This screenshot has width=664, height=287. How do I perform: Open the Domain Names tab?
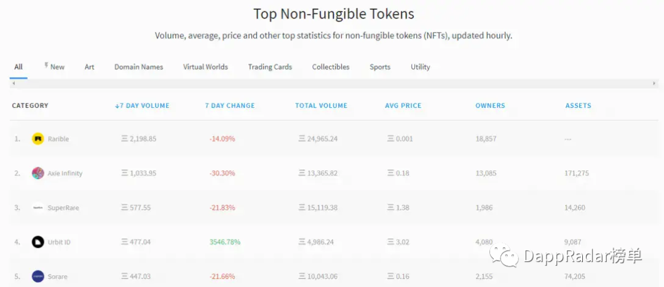(x=138, y=67)
